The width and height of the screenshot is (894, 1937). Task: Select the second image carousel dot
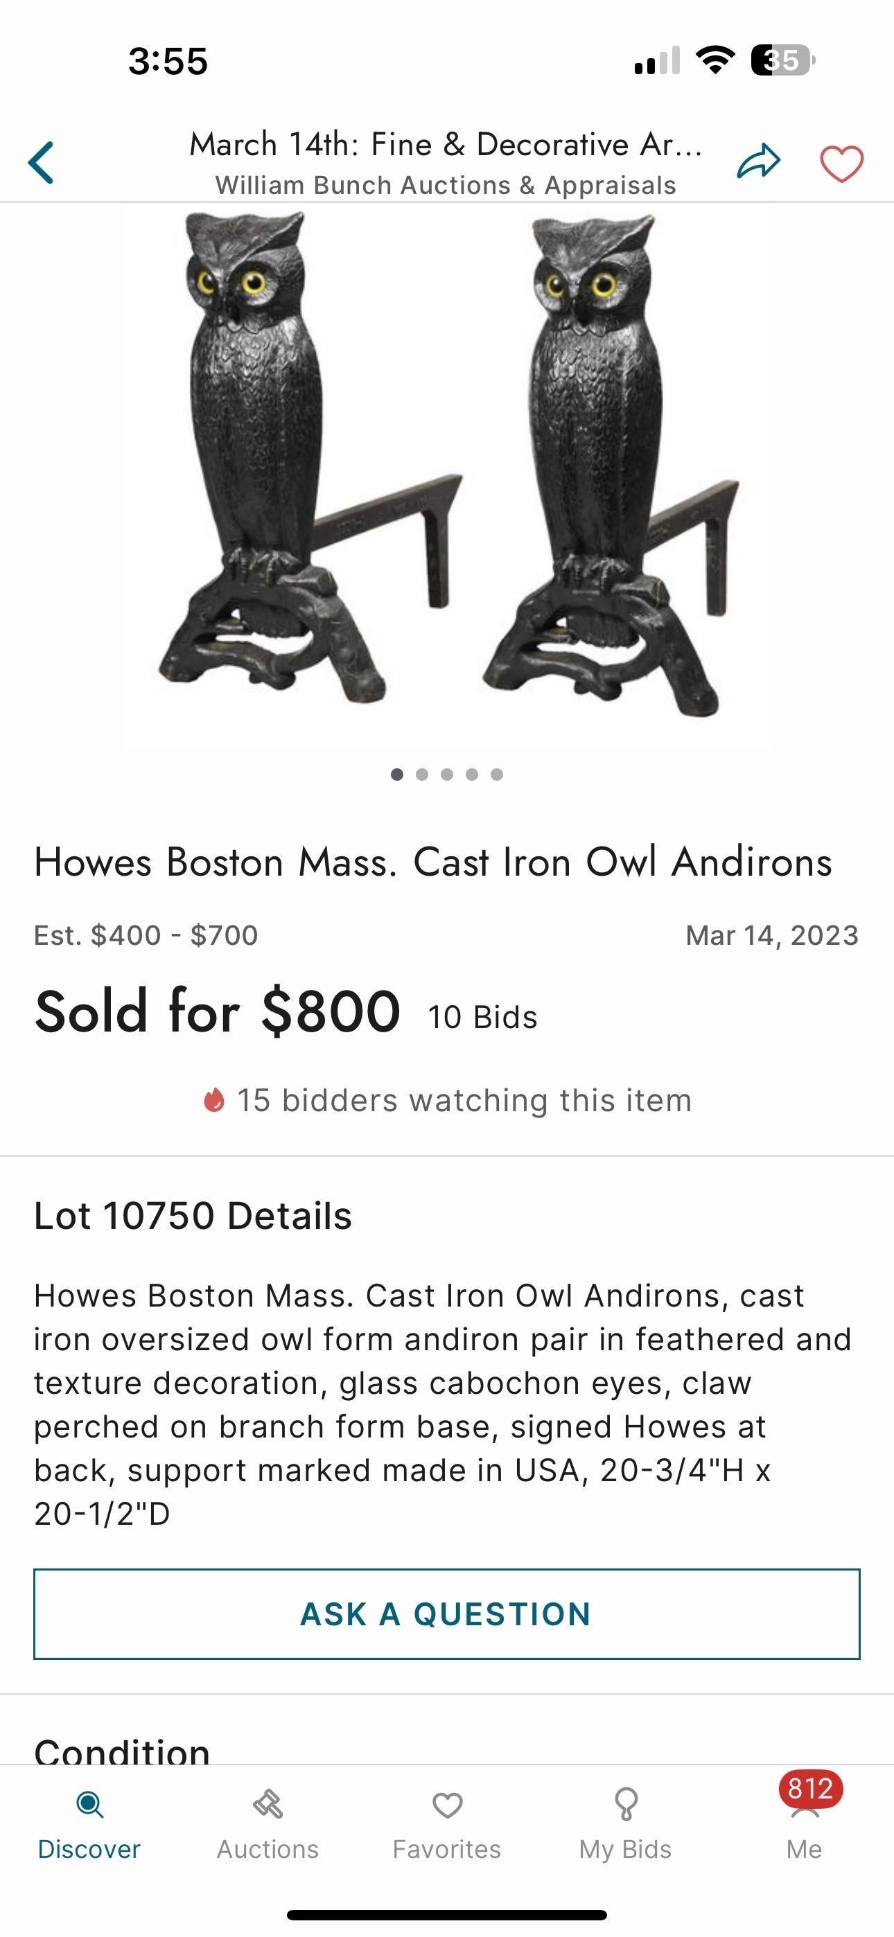click(x=422, y=775)
